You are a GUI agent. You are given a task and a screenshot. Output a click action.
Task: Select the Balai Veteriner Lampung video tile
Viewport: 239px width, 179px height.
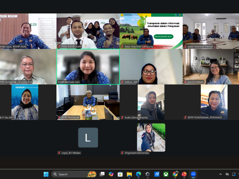point(151,31)
